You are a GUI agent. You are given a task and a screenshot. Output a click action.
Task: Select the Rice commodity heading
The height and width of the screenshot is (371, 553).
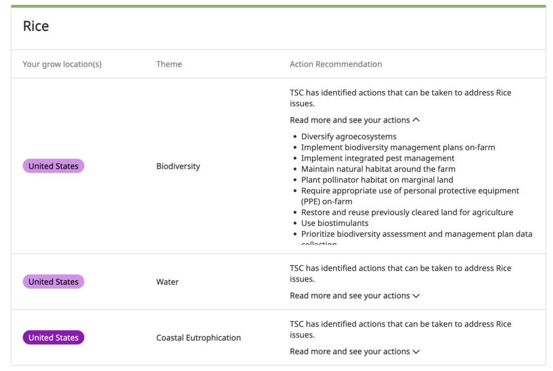36,25
